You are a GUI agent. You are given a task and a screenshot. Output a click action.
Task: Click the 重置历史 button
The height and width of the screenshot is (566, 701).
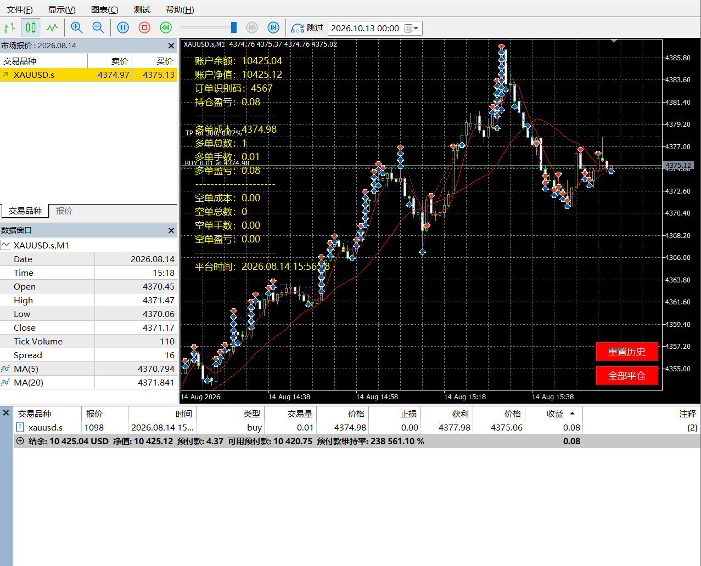(x=627, y=352)
